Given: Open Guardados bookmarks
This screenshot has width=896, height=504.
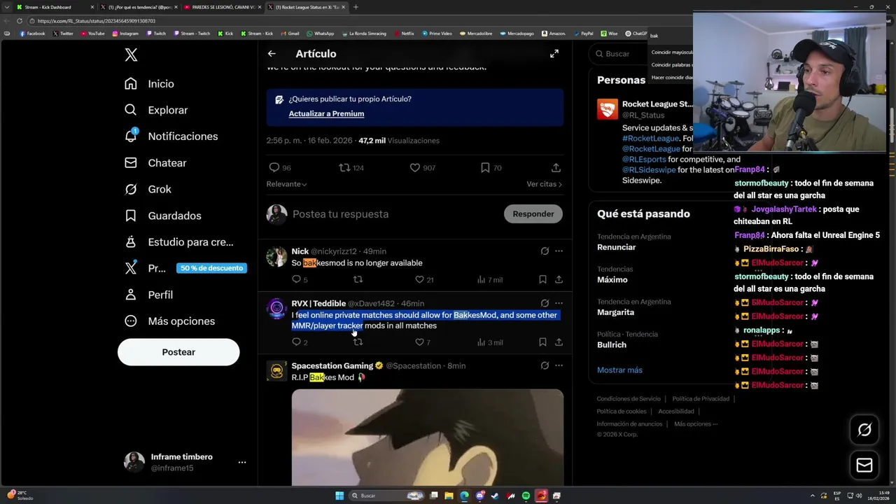Looking at the screenshot, I should 162,216.
